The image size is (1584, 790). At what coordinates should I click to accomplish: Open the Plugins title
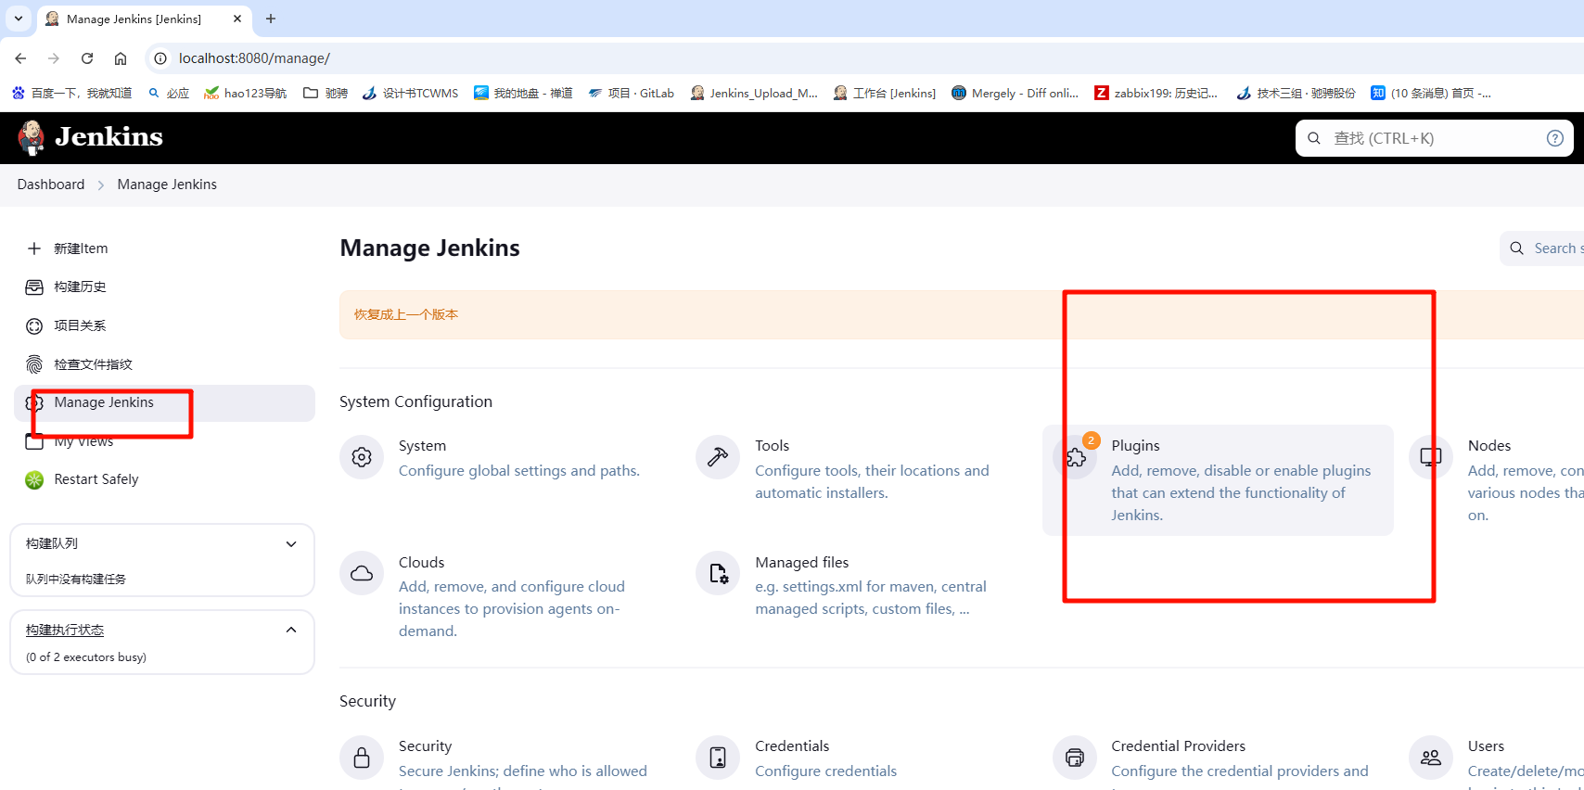tap(1135, 446)
